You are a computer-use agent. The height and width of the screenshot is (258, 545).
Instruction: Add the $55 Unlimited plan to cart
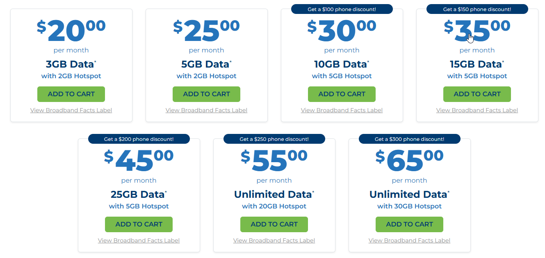(274, 224)
